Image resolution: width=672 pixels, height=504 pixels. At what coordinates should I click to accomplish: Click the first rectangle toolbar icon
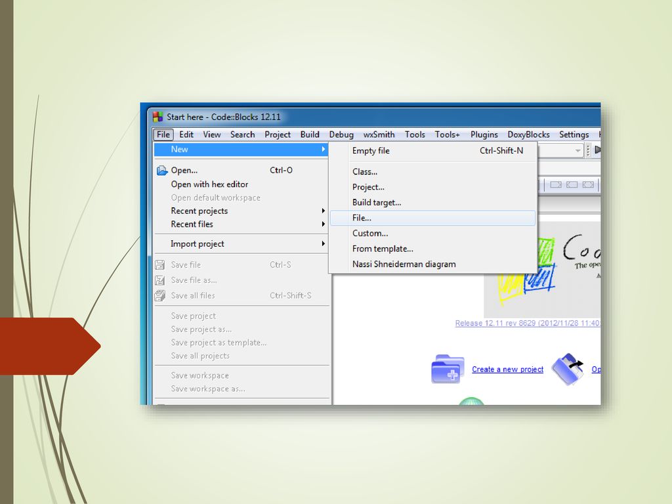[556, 184]
